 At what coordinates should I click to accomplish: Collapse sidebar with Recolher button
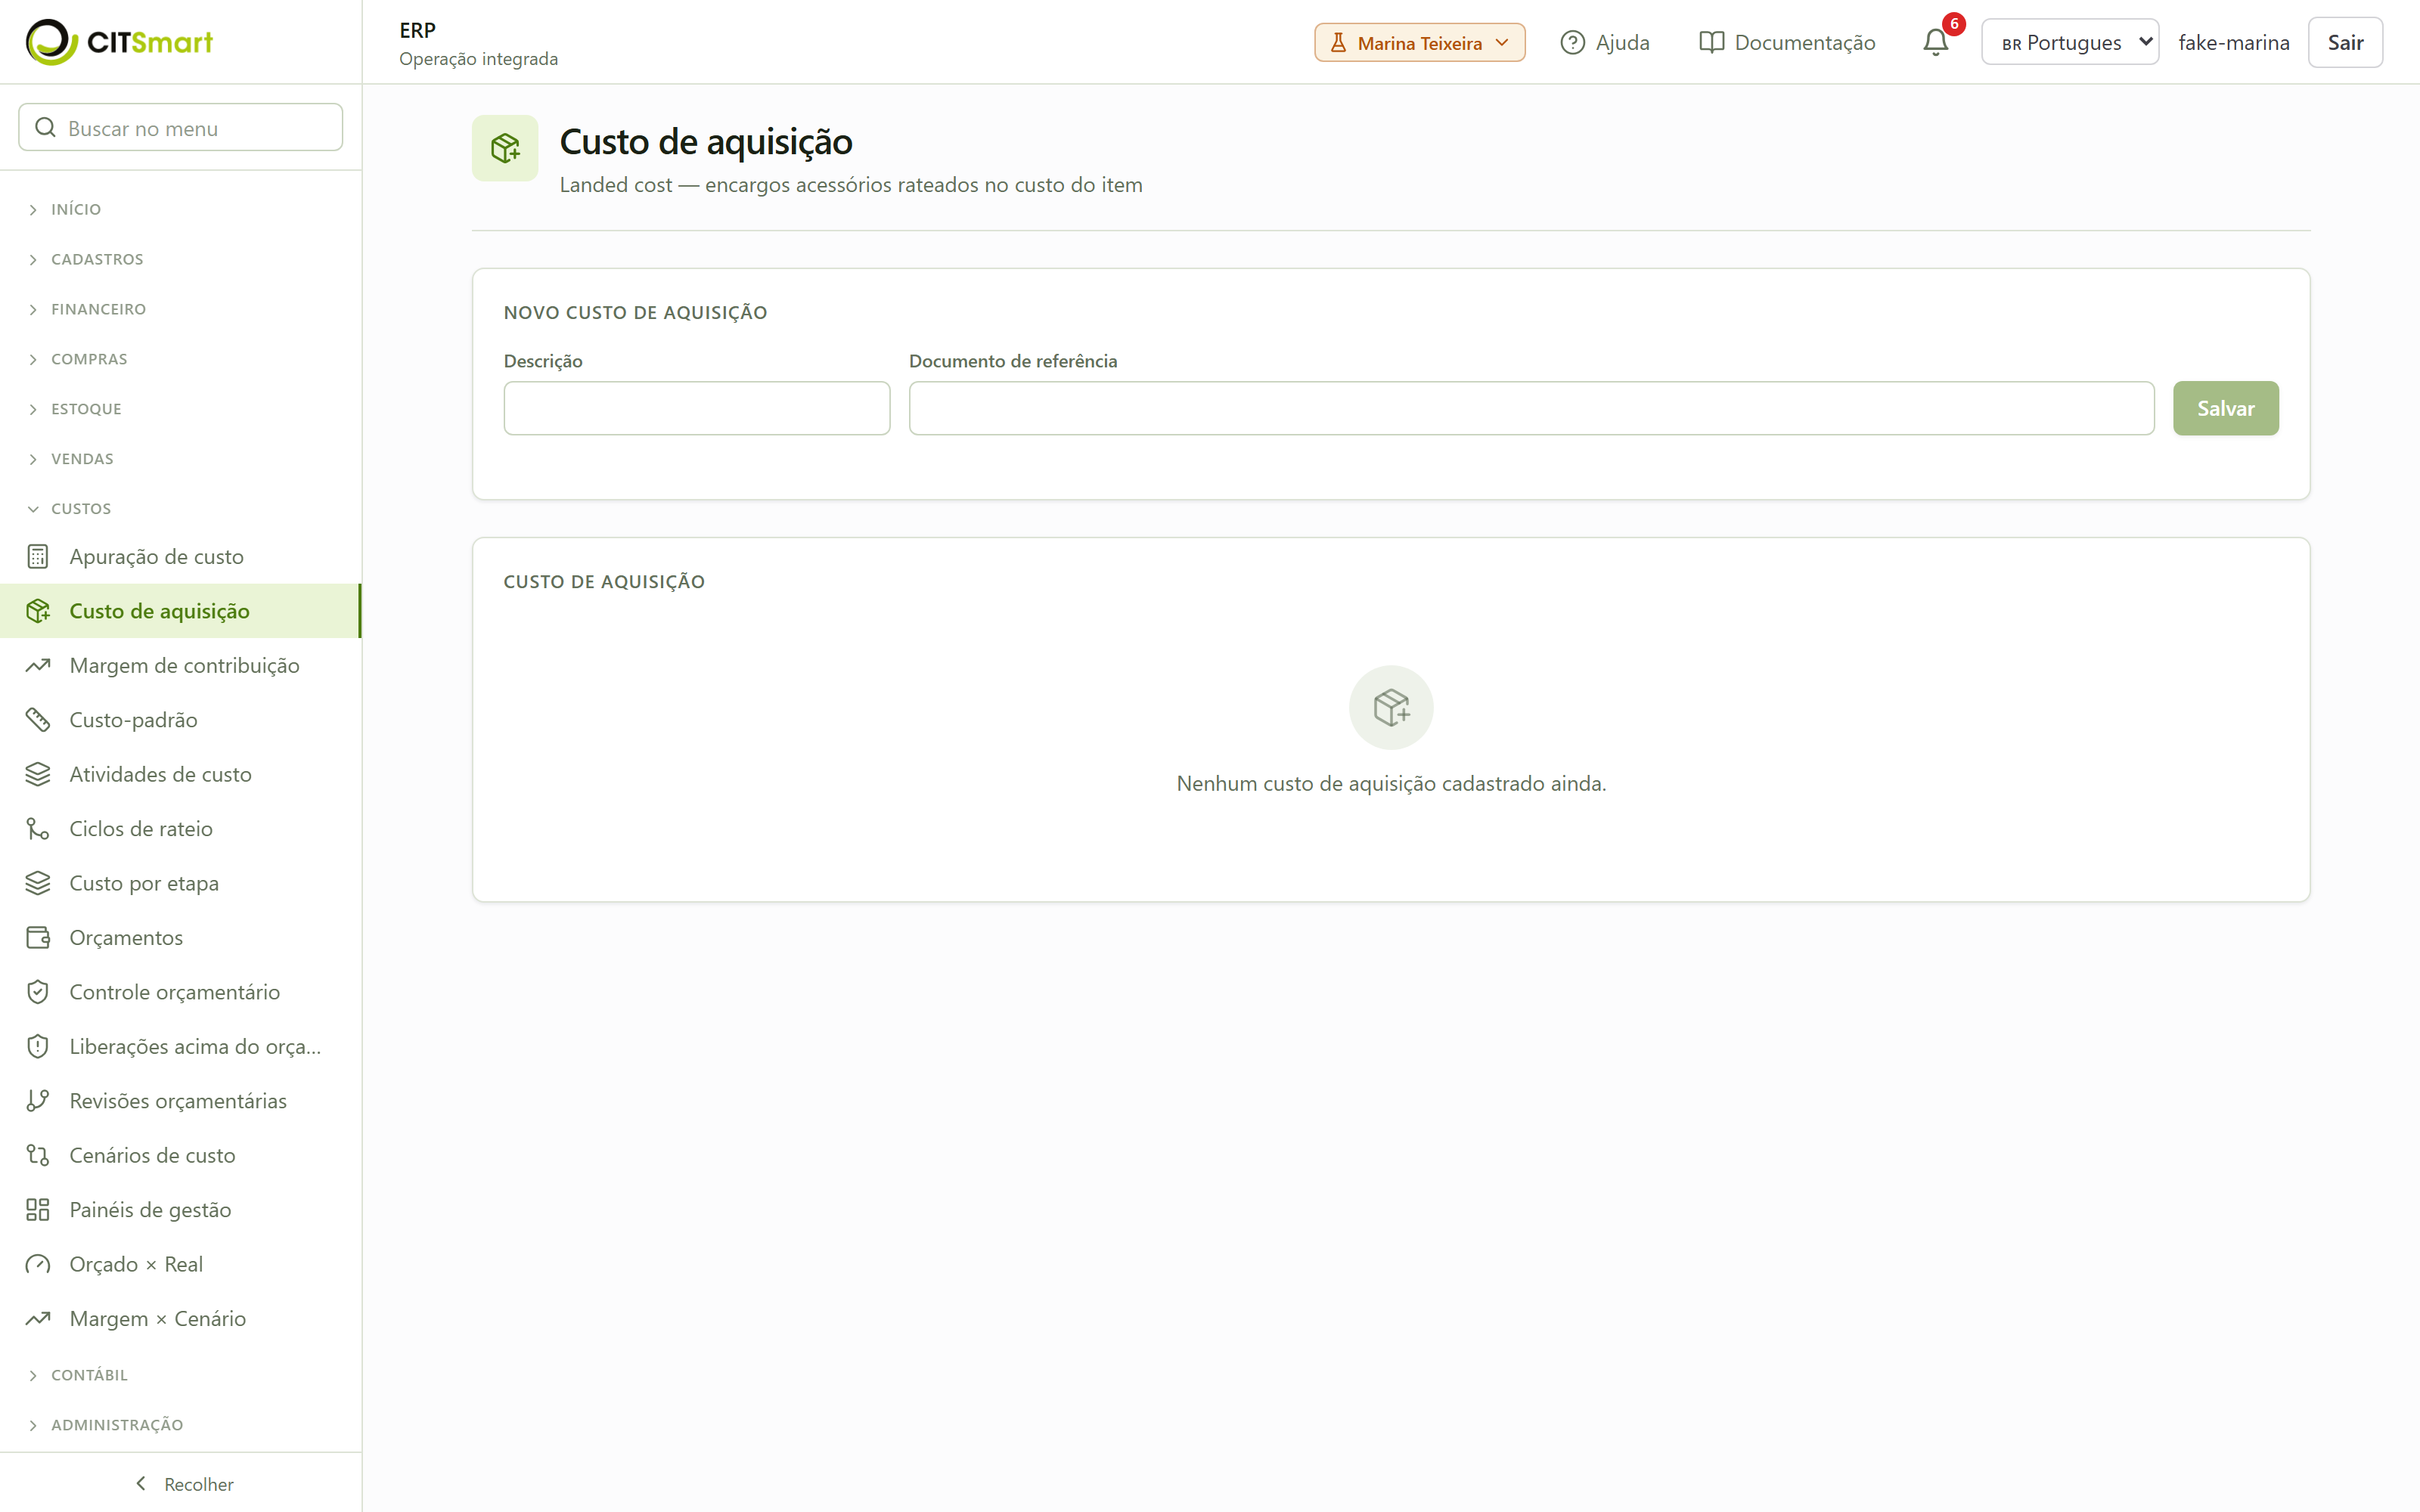point(184,1484)
